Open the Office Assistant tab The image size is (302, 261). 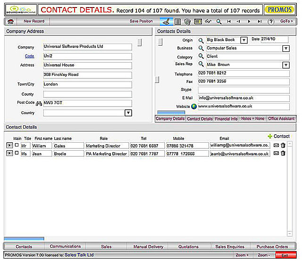[281, 119]
